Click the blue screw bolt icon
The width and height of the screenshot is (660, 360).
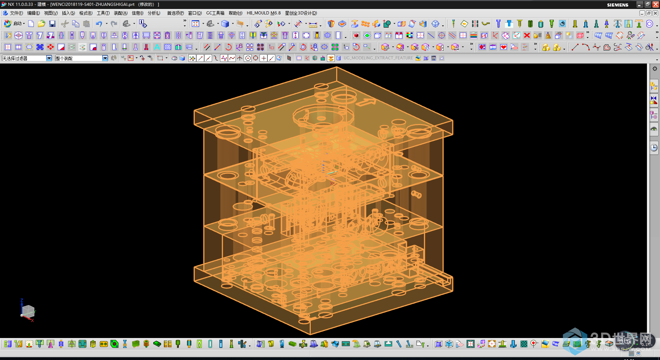(x=498, y=24)
